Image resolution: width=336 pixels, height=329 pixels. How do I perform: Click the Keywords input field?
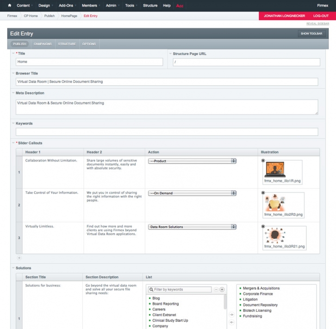click(167, 132)
